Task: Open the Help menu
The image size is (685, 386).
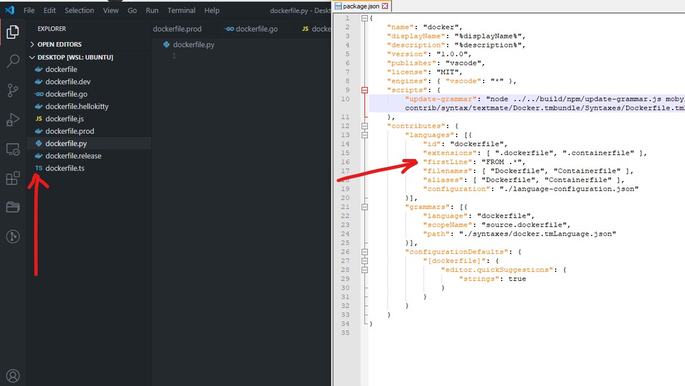Action: (212, 10)
